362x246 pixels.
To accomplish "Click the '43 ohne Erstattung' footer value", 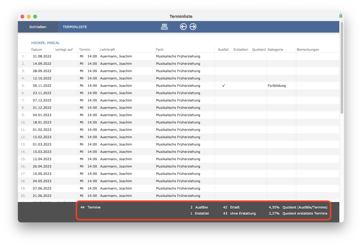I will click(x=239, y=213).
